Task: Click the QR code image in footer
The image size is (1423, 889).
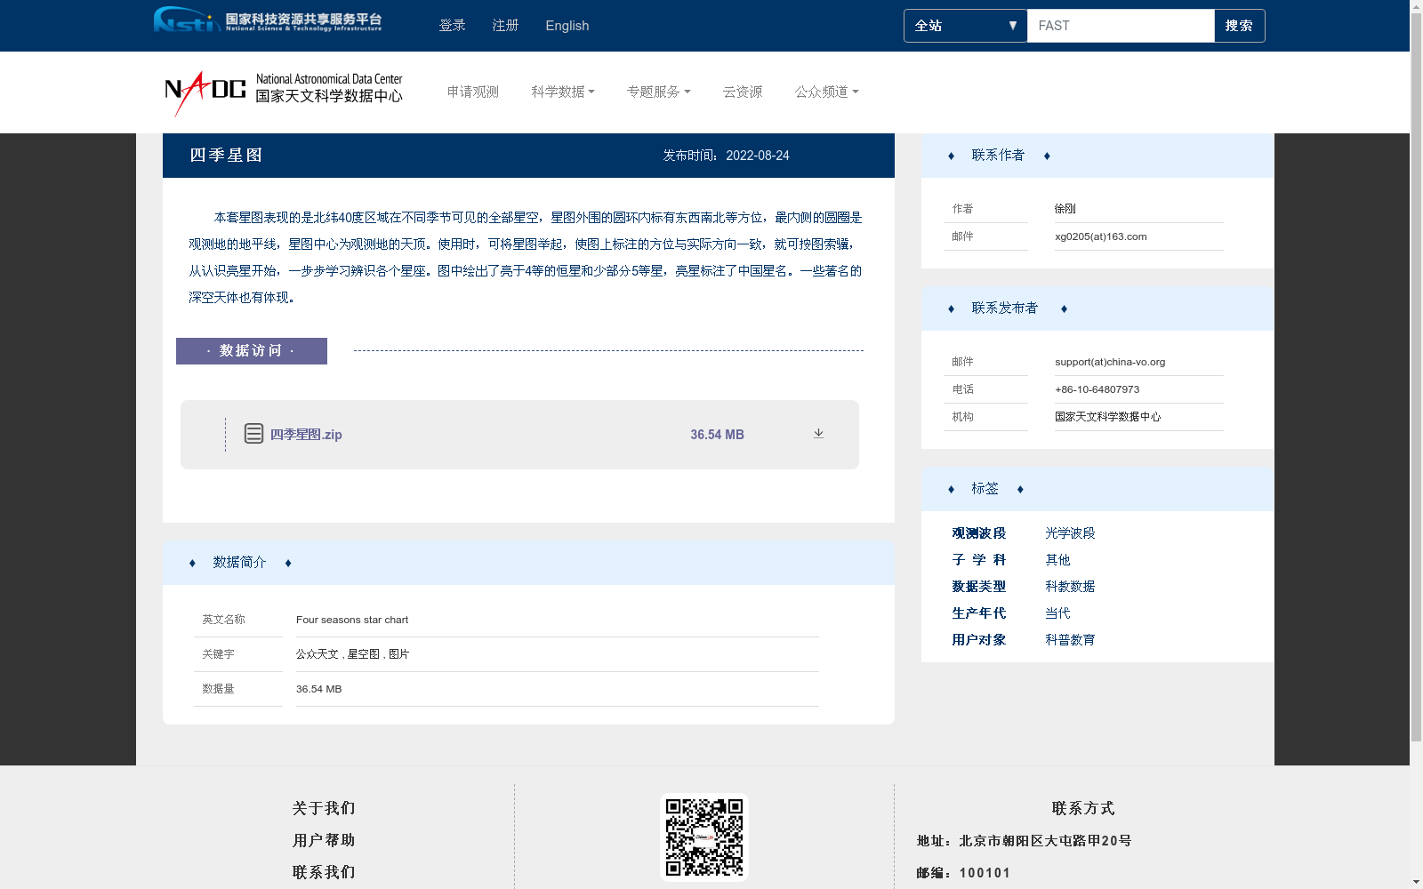Action: coord(704,837)
